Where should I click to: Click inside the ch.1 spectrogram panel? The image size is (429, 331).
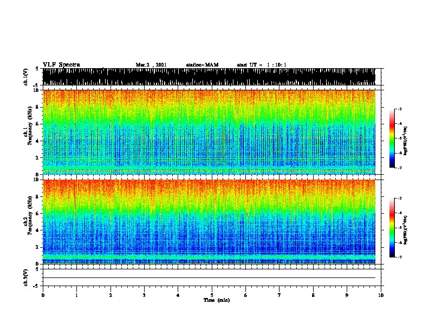click(x=209, y=132)
